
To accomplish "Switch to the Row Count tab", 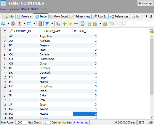I will pyautogui.click(x=59, y=16).
